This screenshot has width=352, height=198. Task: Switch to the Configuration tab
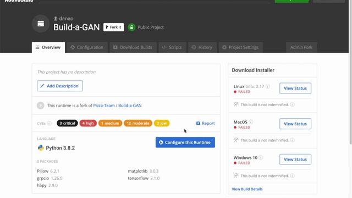[87, 47]
